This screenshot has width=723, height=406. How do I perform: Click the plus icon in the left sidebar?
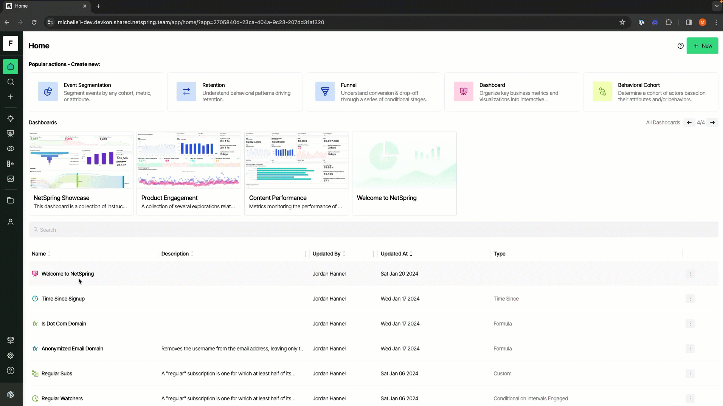pos(11,97)
